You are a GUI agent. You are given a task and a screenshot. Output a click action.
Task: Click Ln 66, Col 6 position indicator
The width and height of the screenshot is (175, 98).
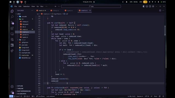pyautogui.click(x=131, y=96)
